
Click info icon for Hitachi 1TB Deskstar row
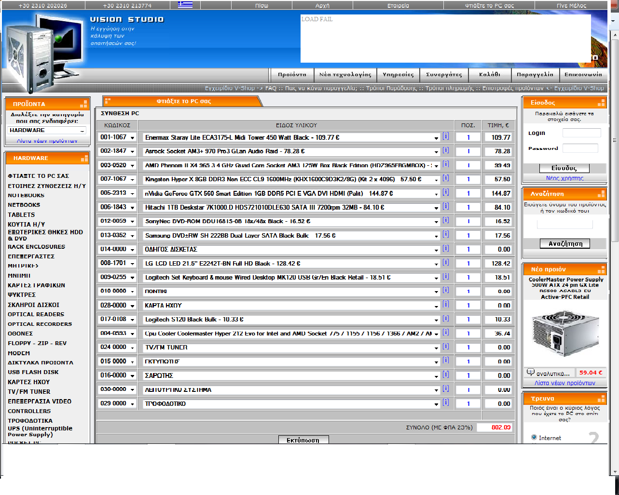446,206
